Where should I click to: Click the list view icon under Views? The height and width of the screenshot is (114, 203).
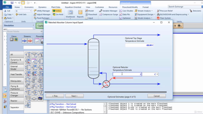(12, 39)
